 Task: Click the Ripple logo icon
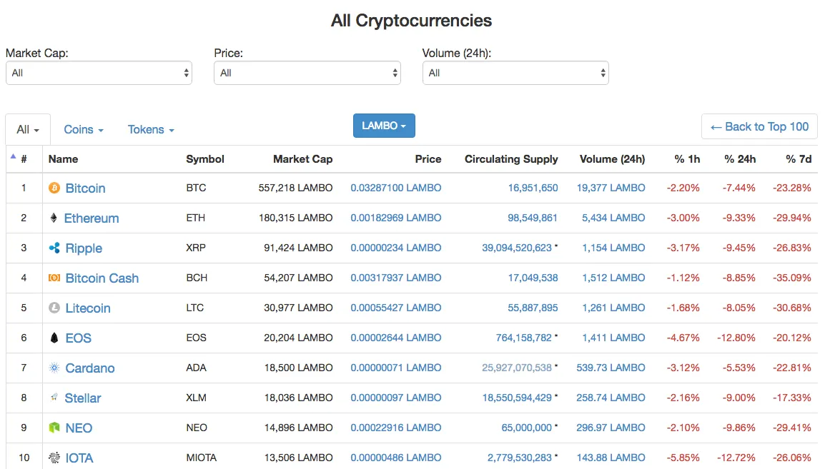pyautogui.click(x=54, y=248)
